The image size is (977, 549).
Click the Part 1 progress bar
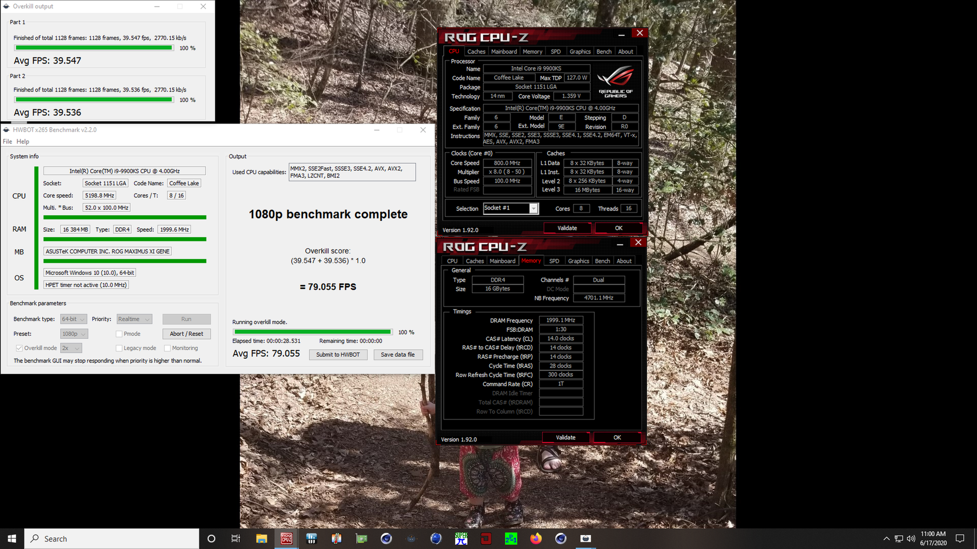(94, 48)
